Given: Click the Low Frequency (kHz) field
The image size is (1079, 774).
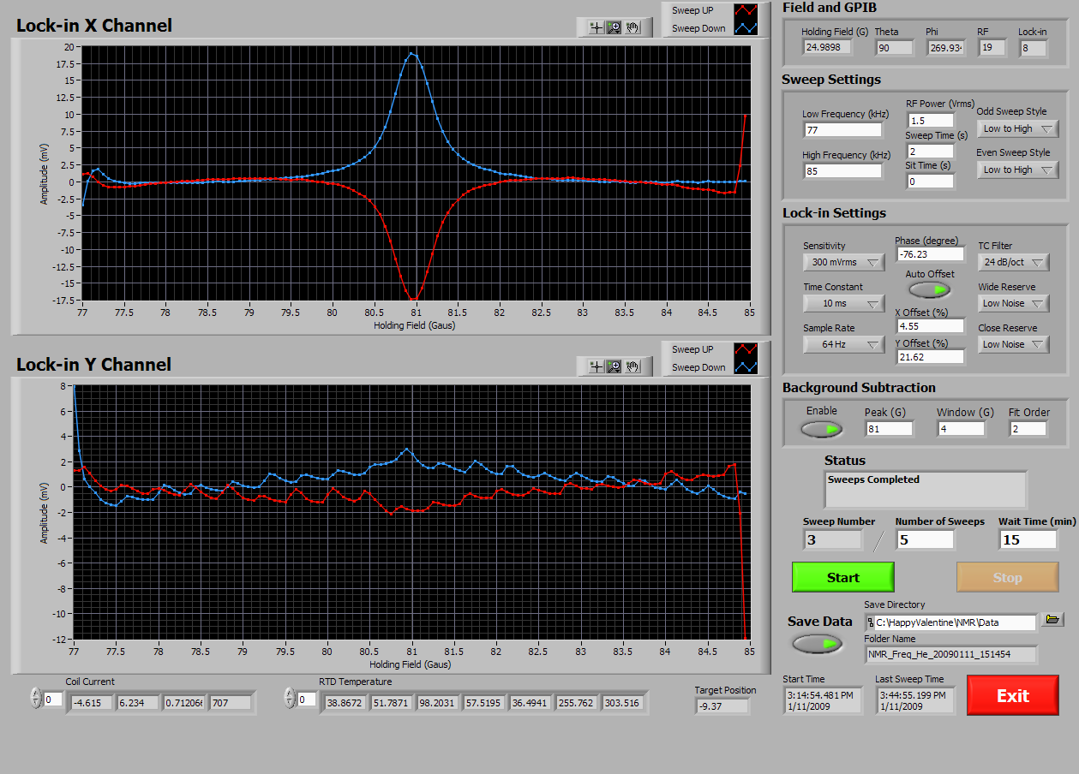Looking at the screenshot, I should tap(842, 130).
